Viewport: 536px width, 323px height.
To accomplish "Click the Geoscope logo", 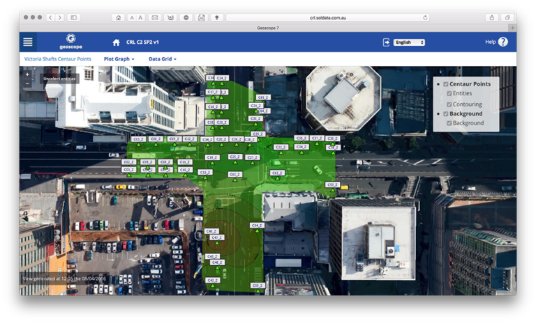I will (70, 41).
